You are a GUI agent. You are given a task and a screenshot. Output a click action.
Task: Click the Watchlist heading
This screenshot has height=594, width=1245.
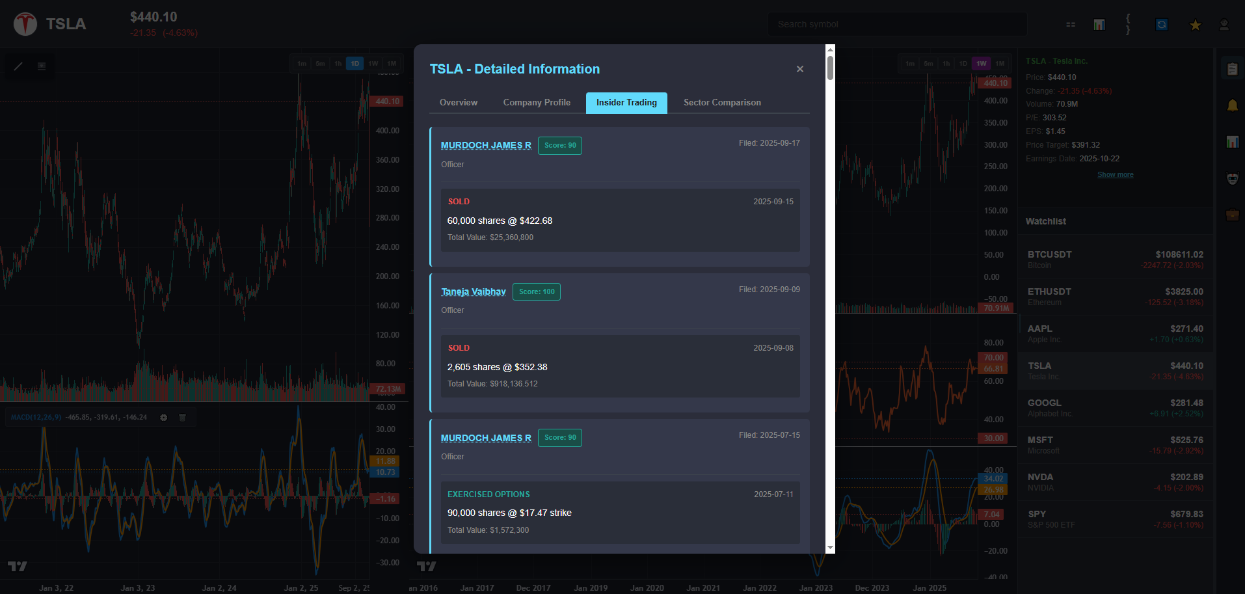coord(1046,221)
